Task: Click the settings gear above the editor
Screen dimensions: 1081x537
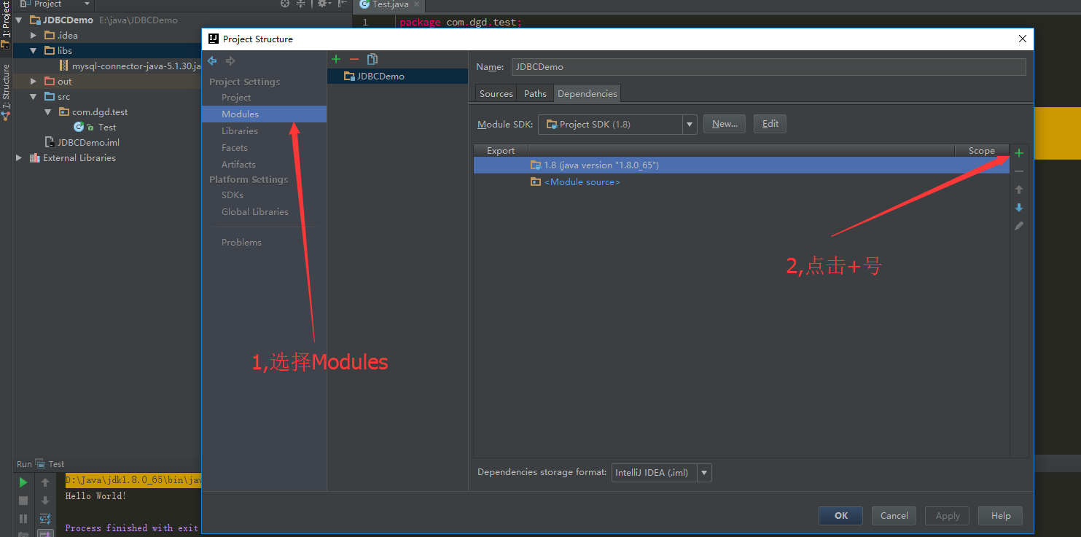Action: (322, 4)
